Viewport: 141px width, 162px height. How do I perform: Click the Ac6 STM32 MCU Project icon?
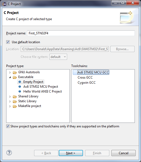[20, 87]
